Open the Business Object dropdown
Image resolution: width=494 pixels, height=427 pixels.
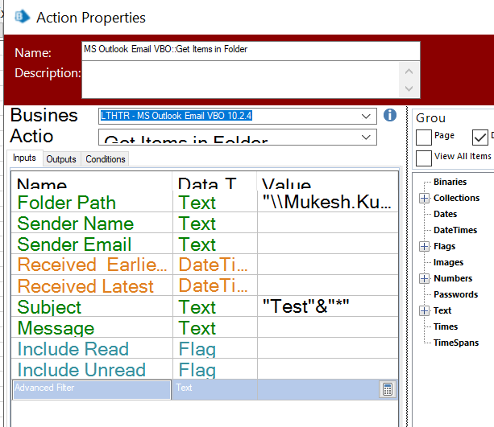click(x=367, y=116)
